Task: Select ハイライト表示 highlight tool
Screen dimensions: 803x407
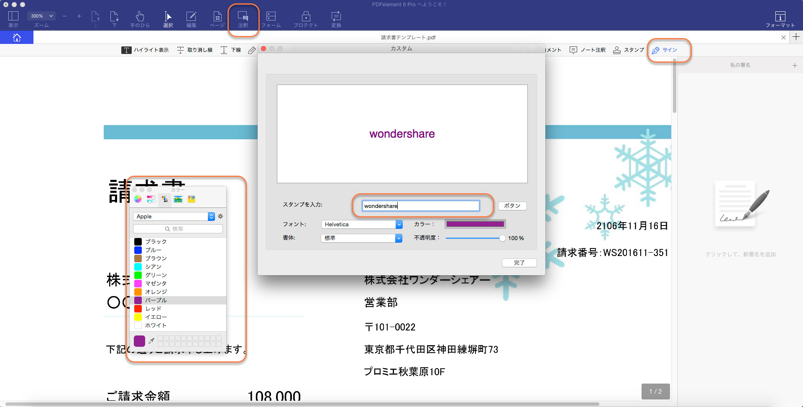Action: [145, 50]
